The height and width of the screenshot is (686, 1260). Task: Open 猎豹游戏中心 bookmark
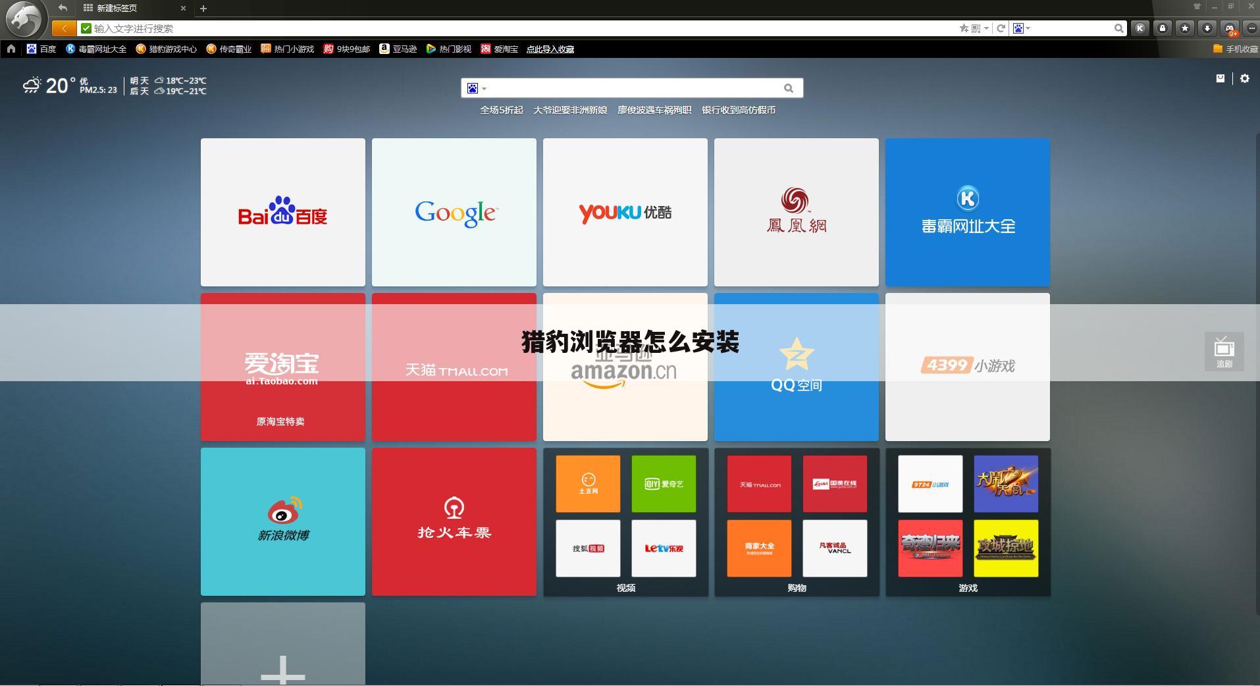(166, 49)
